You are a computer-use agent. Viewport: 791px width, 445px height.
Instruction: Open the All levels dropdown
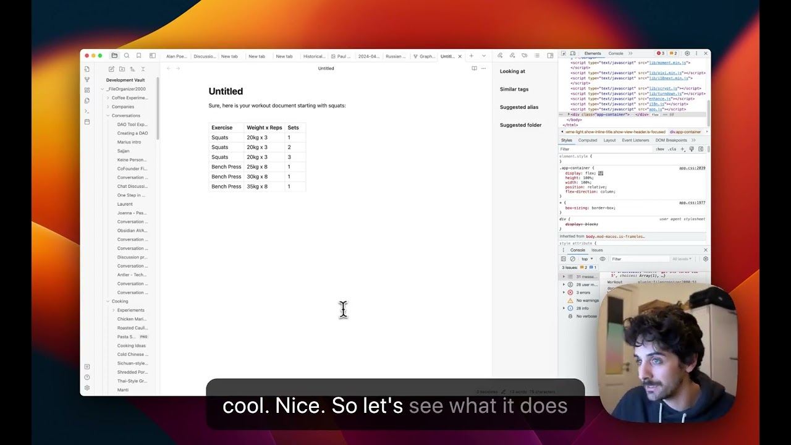(x=682, y=259)
